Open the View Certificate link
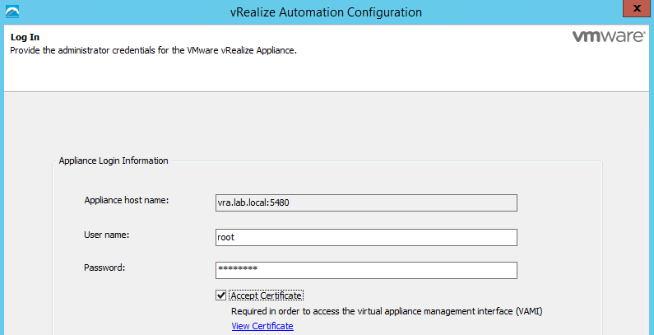This screenshot has width=654, height=335. pos(262,326)
